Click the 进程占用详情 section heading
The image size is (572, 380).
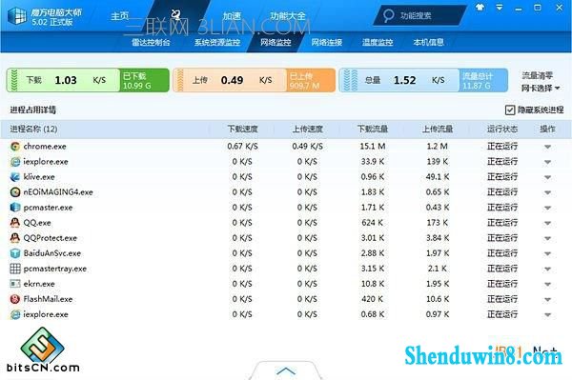pyautogui.click(x=33, y=110)
